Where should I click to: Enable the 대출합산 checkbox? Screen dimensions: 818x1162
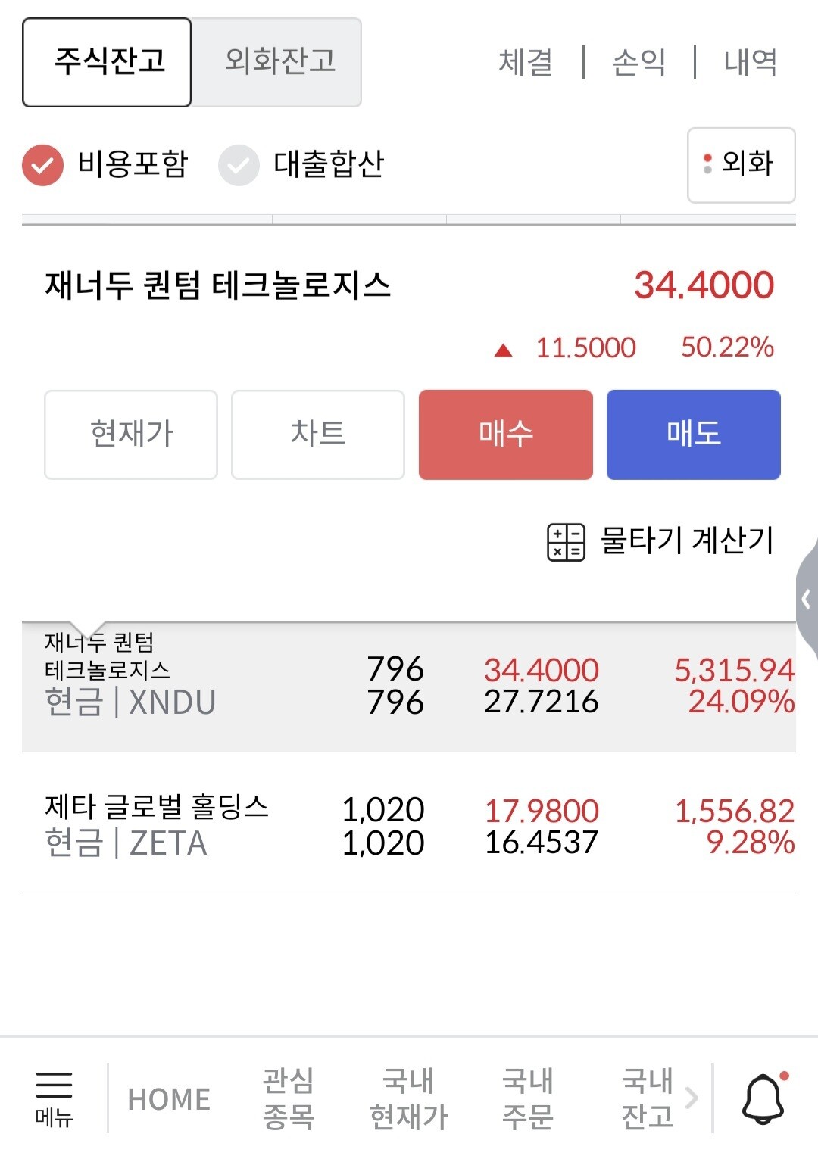[239, 165]
